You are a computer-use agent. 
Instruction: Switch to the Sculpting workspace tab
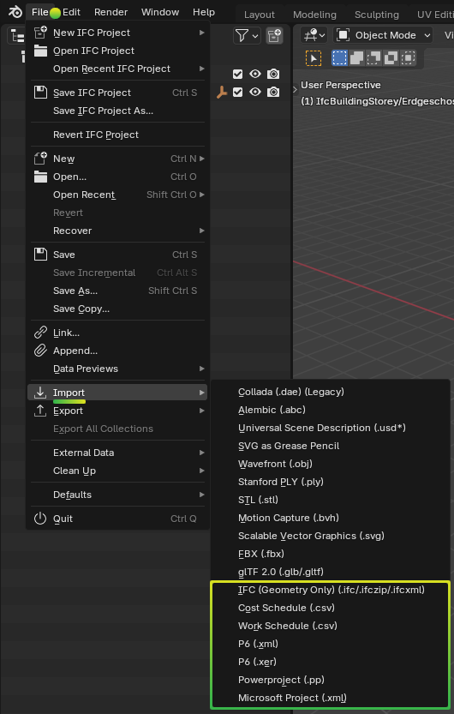377,15
